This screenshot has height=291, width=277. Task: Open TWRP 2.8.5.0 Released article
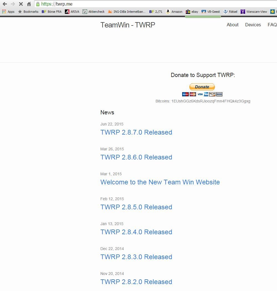click(x=136, y=207)
